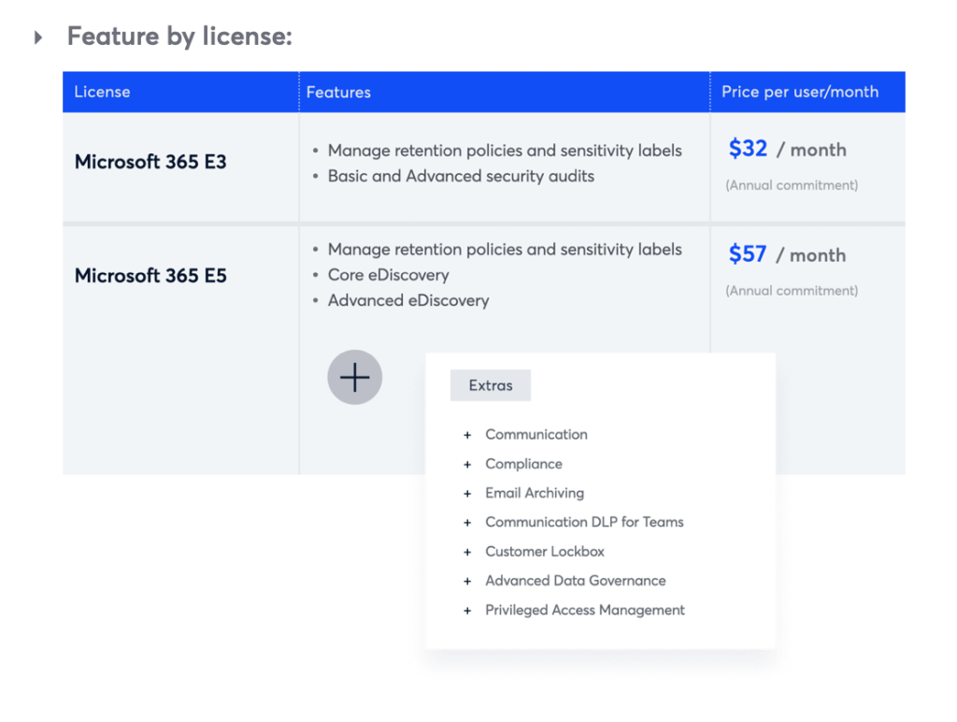Expand the plus beside Privileged Access Management
Screen dimensions: 957x722
tap(467, 611)
